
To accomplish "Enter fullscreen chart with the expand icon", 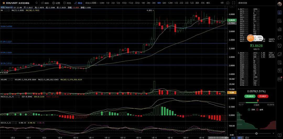I will point(234,3).
